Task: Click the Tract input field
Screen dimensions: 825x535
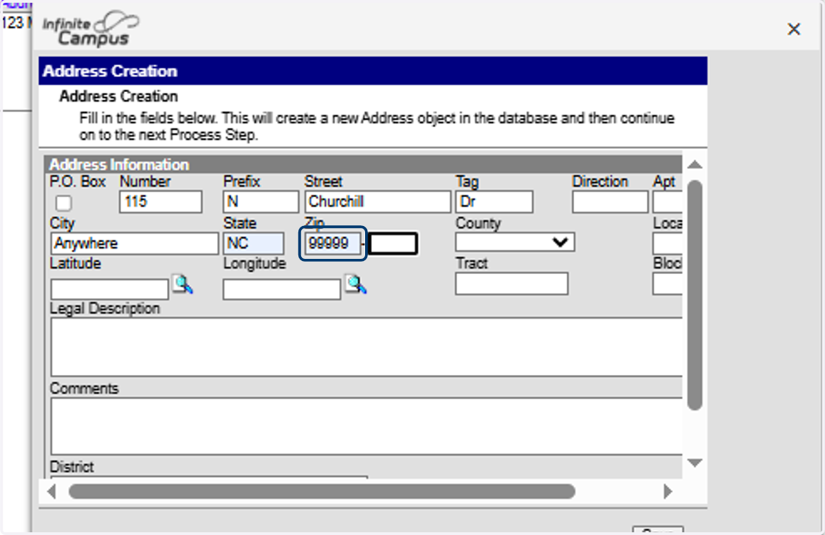Action: tap(512, 284)
